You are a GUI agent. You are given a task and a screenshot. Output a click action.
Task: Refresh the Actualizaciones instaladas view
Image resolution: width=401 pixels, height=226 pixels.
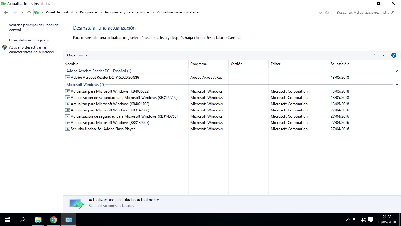point(327,13)
